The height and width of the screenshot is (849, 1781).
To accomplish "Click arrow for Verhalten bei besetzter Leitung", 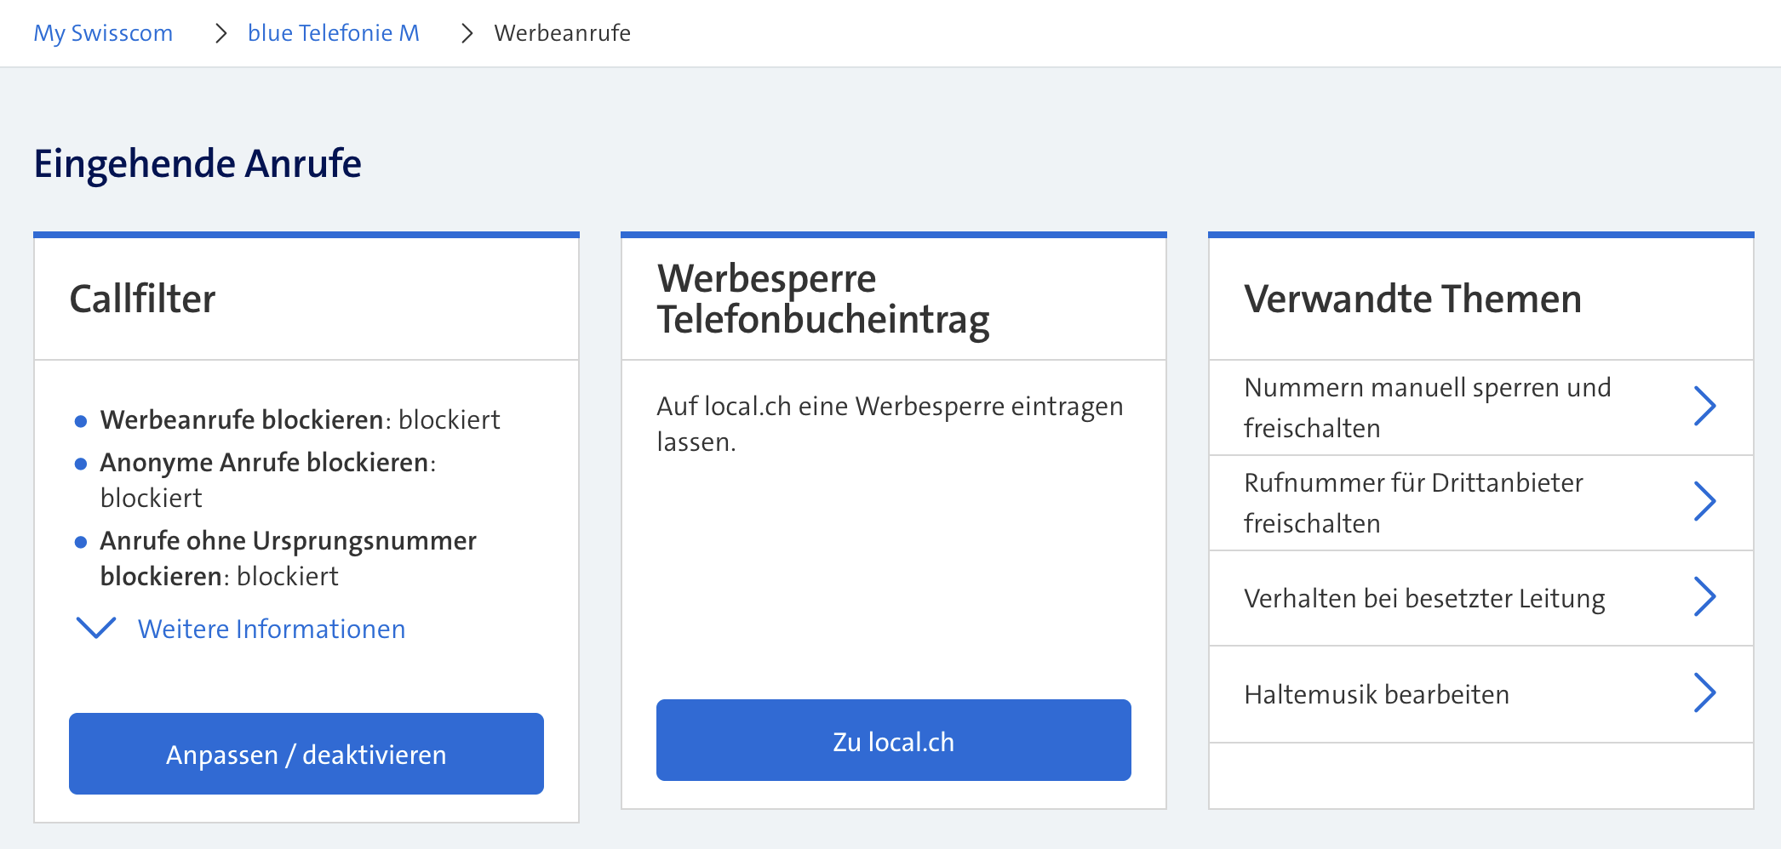I will pyautogui.click(x=1704, y=596).
